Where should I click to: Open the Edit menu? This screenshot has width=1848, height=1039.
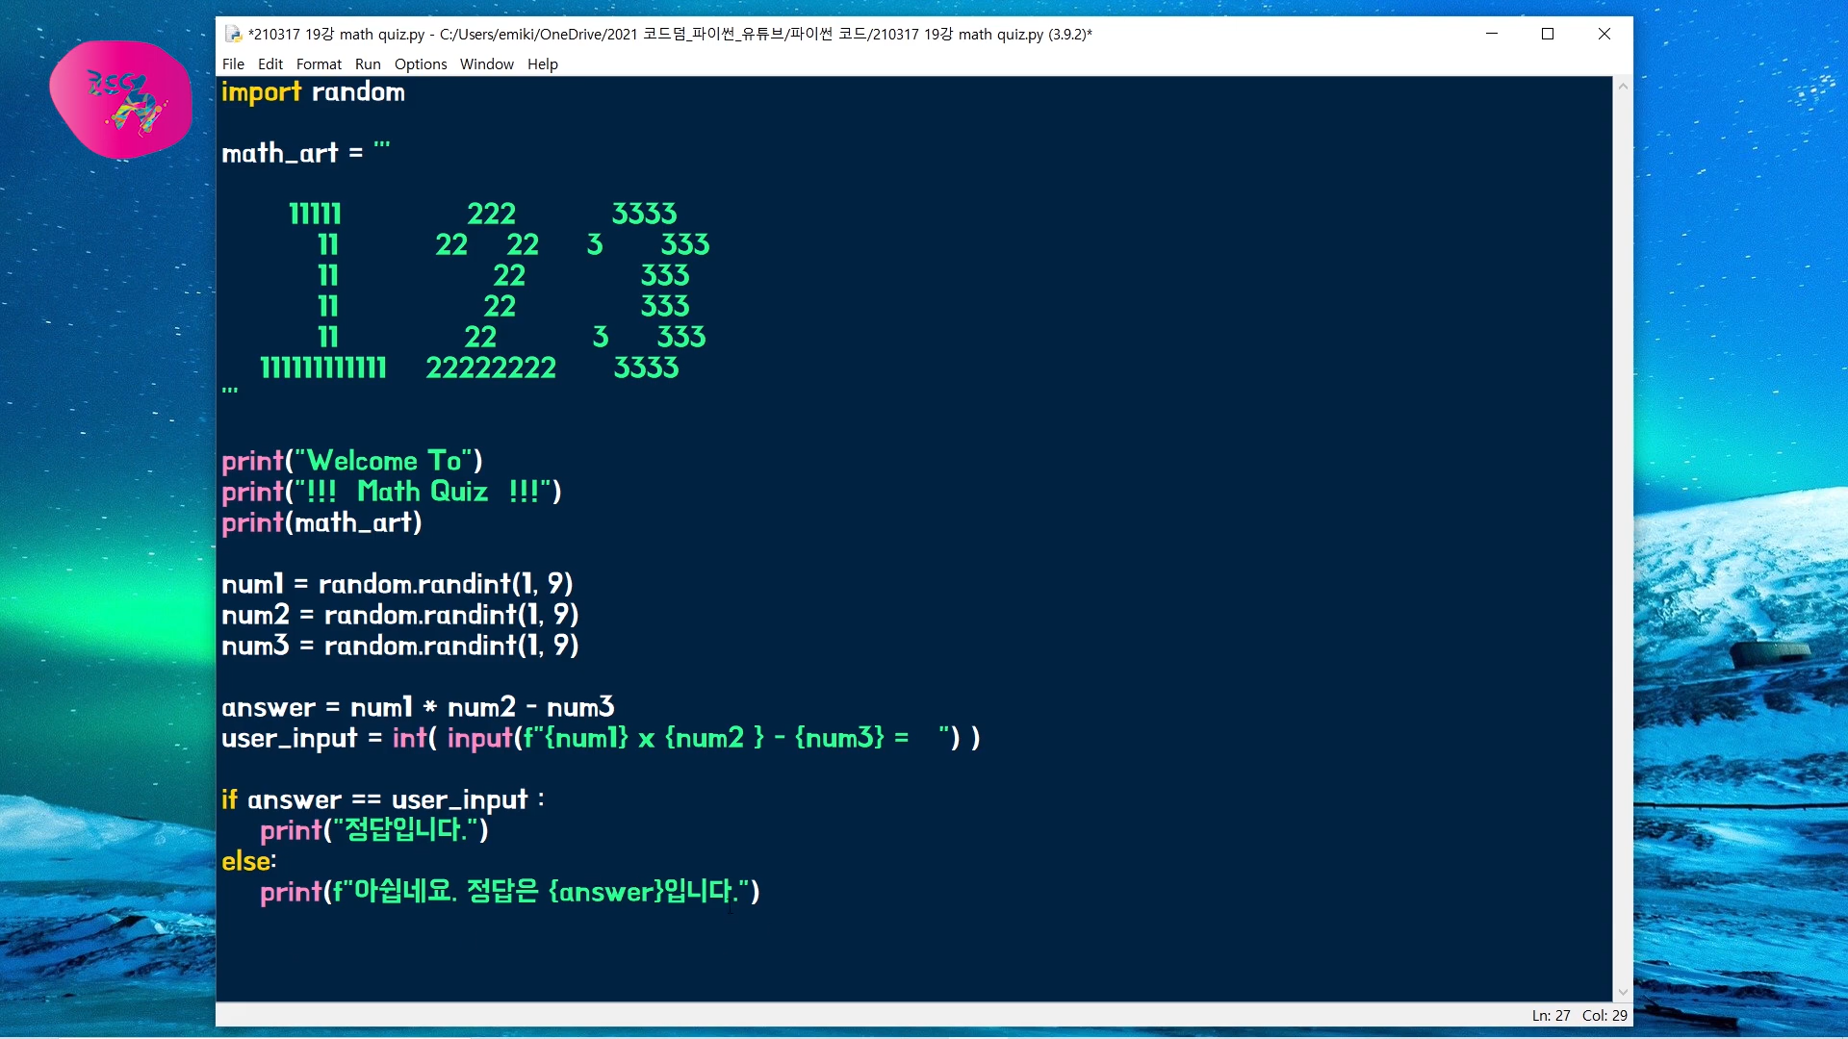click(270, 64)
